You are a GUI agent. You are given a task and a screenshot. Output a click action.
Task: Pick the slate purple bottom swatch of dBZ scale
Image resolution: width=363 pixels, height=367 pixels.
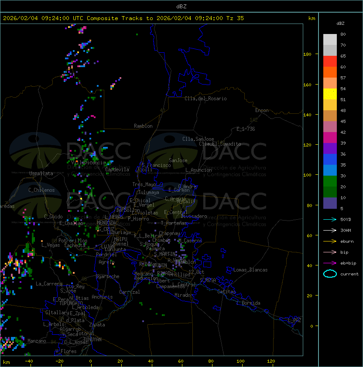click(x=330, y=203)
